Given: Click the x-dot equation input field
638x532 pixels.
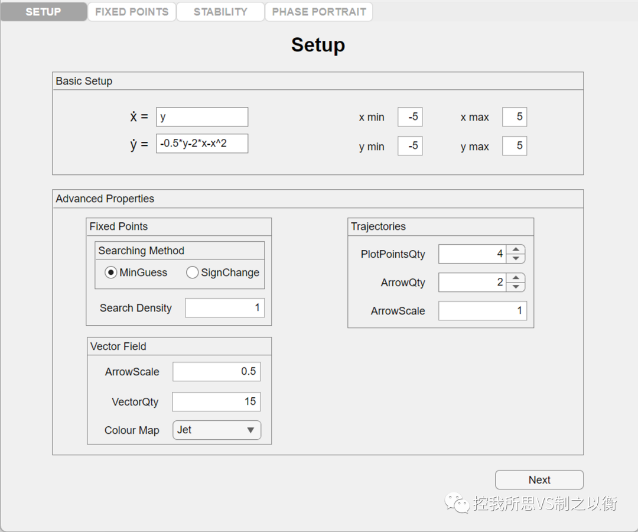Looking at the screenshot, I should [x=202, y=117].
